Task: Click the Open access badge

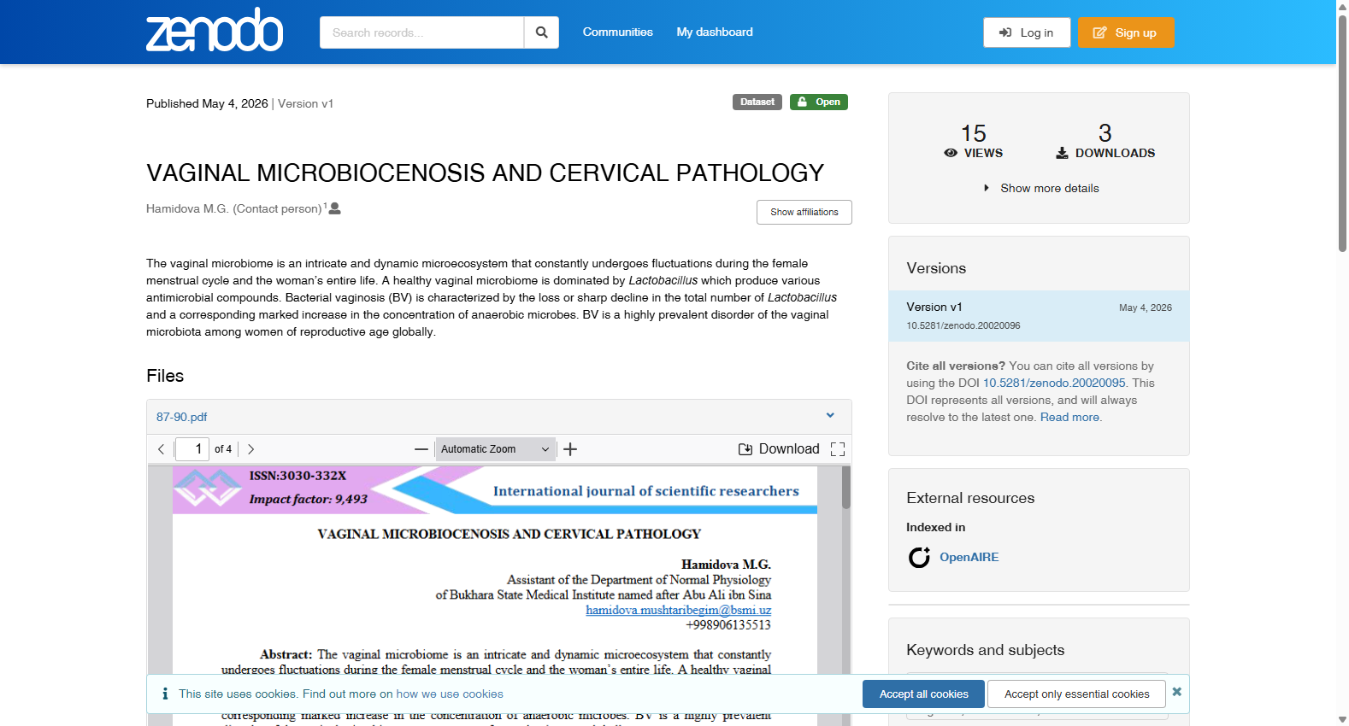Action: click(819, 102)
